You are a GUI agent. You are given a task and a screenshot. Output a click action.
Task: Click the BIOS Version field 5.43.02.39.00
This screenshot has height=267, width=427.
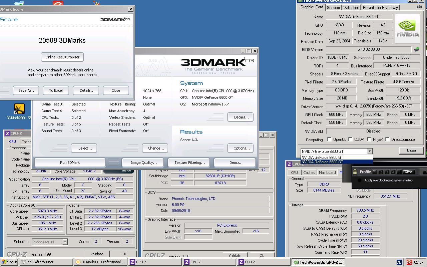pyautogui.click(x=369, y=49)
